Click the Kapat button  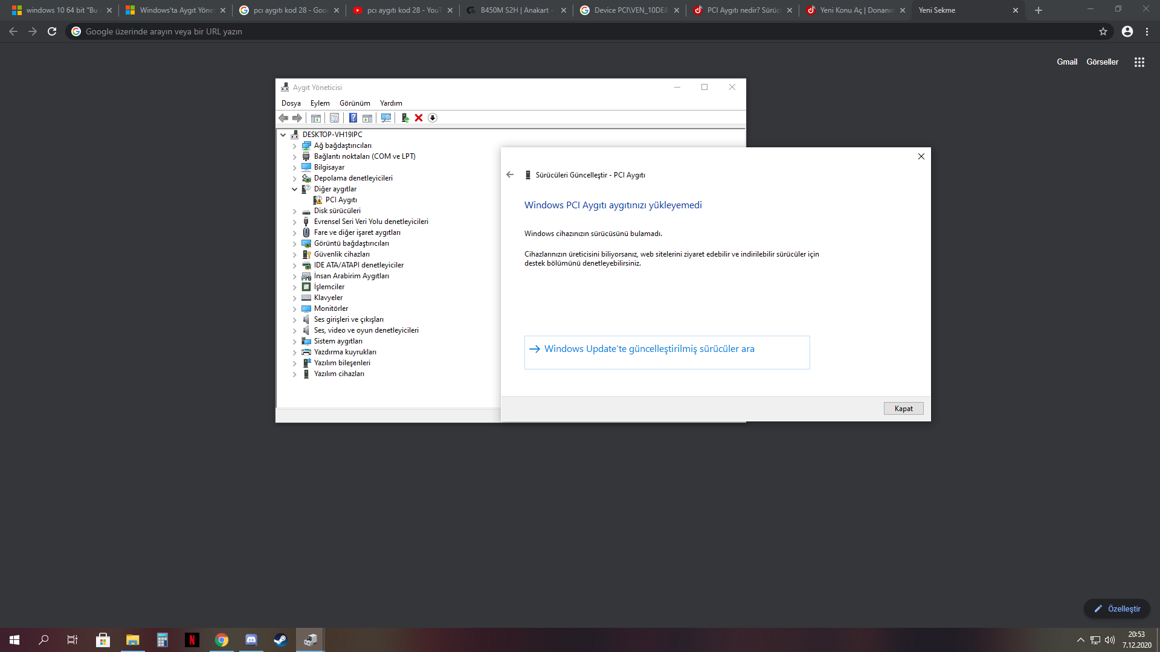coord(903,409)
